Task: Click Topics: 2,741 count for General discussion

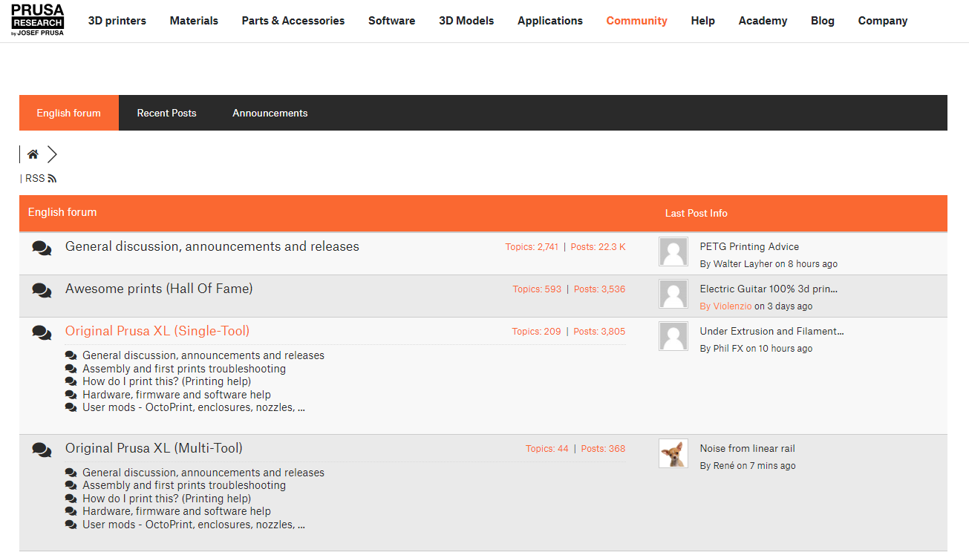Action: point(532,247)
